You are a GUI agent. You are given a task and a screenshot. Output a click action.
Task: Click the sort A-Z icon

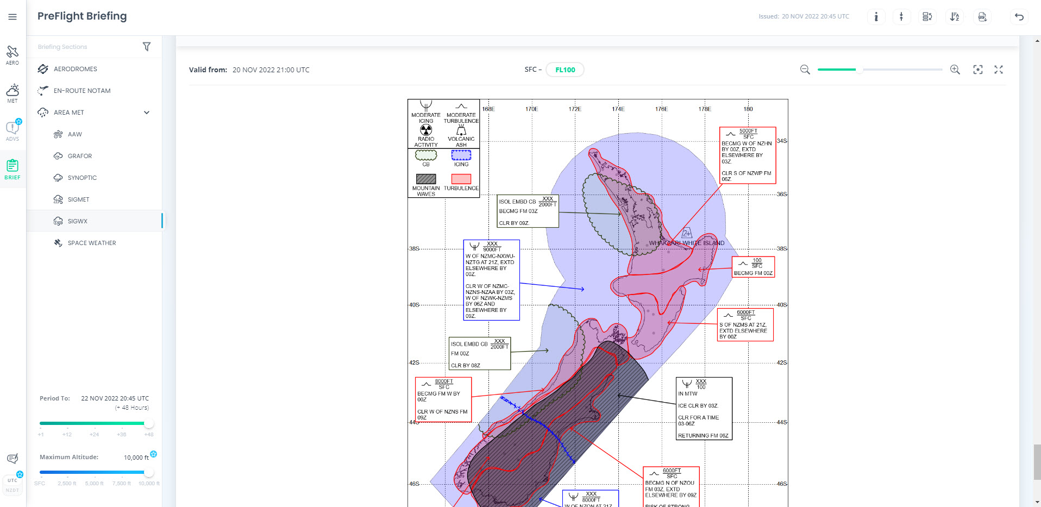tap(954, 17)
